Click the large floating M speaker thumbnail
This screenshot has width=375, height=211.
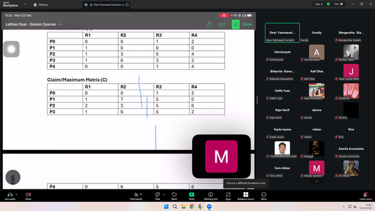coord(221,156)
